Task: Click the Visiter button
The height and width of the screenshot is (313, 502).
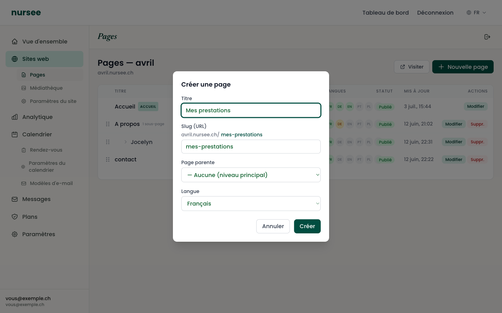Action: (412, 67)
